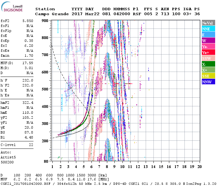This screenshot has width=217, height=186.
Task: Click the foF1 N/A value
Action: tap(30, 26)
